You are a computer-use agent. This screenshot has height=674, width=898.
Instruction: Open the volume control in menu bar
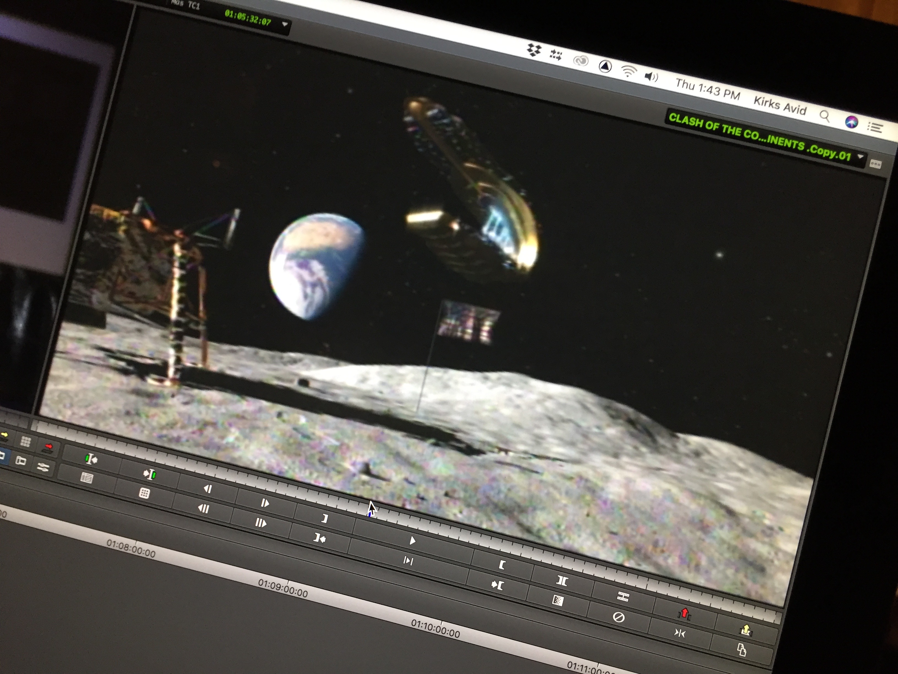(x=651, y=77)
